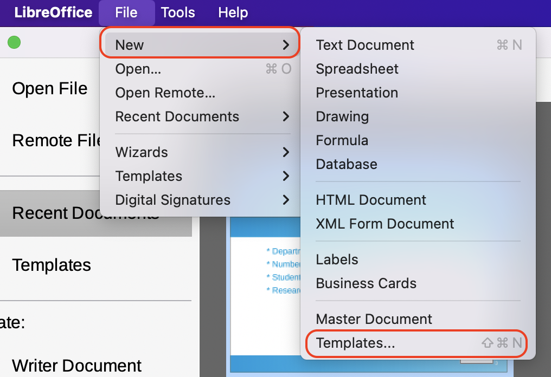
Task: Create a new Formula
Action: click(418, 140)
